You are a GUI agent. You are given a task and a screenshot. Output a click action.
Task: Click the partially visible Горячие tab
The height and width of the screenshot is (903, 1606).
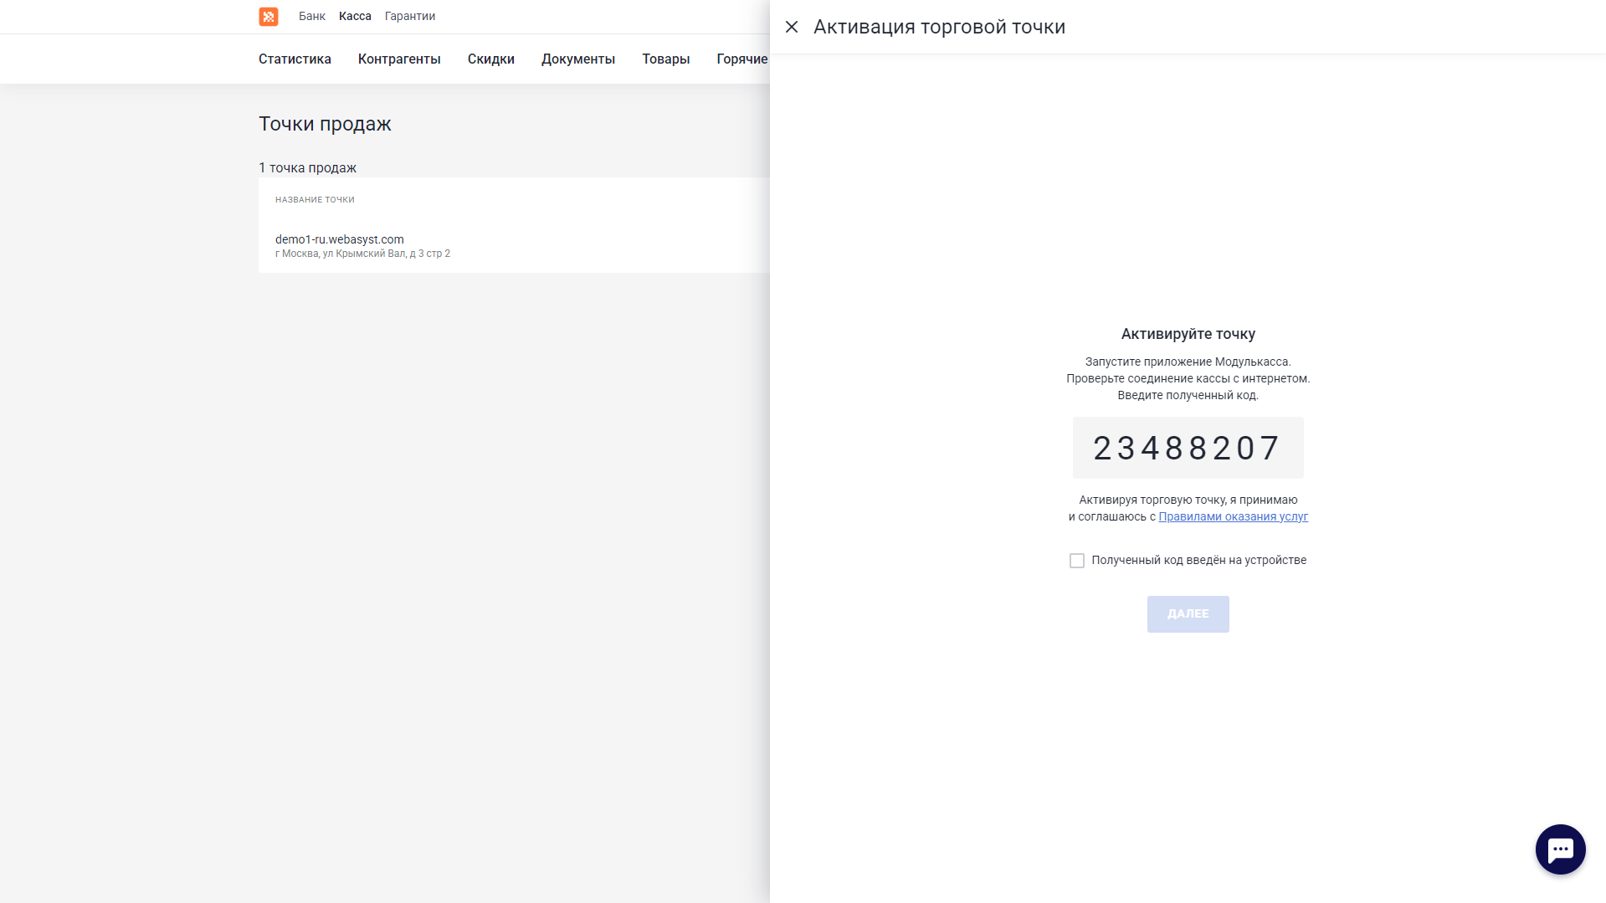tap(742, 59)
